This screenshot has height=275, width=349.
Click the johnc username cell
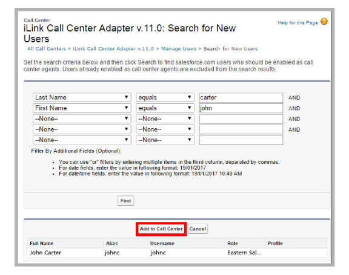(x=158, y=253)
